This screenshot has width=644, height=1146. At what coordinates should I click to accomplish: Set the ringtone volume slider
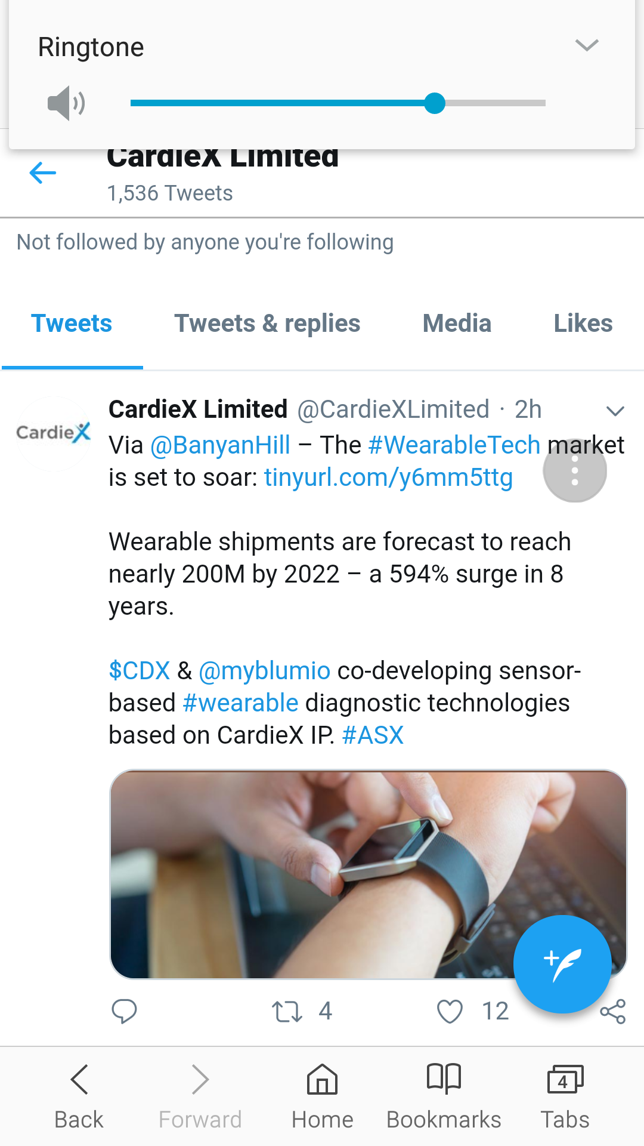[338, 103]
